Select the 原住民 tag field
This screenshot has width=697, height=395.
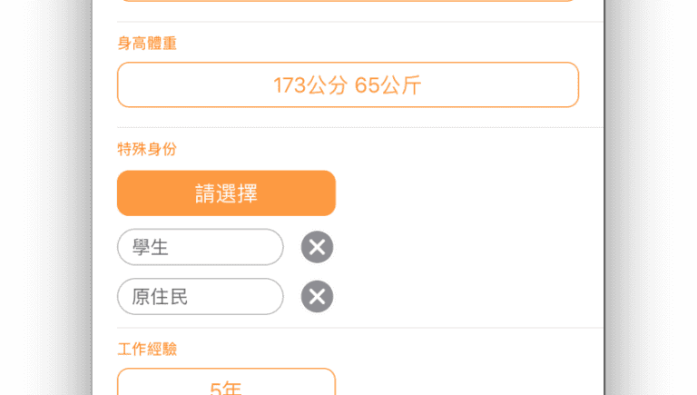201,296
